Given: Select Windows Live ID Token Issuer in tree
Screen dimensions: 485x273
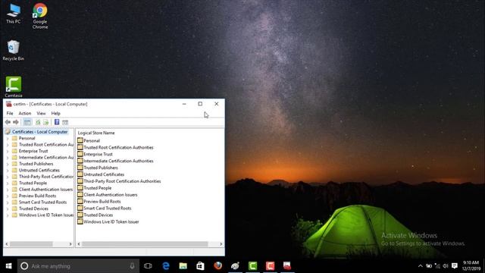Looking at the screenshot, I should (46, 215).
